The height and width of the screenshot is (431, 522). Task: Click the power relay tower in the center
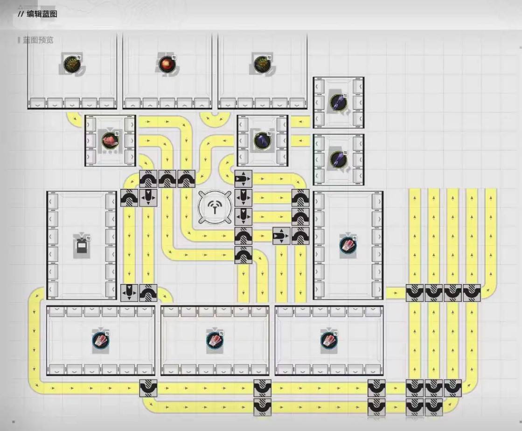215,208
